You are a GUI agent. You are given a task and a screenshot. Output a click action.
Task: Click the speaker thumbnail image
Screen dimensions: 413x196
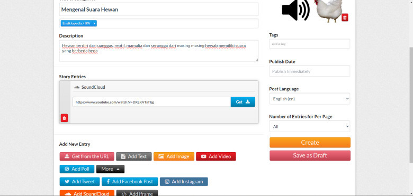(x=295, y=11)
